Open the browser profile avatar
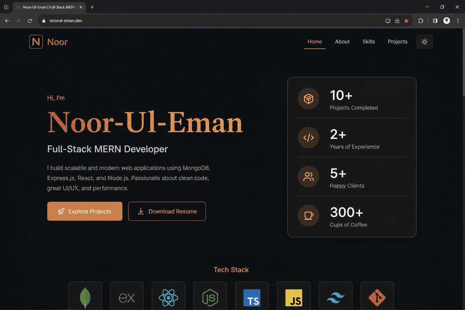The image size is (465, 310). coord(447,21)
